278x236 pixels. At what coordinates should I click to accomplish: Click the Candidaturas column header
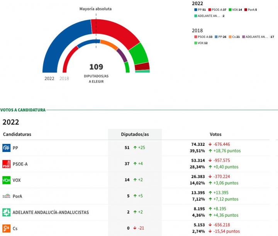point(17,134)
